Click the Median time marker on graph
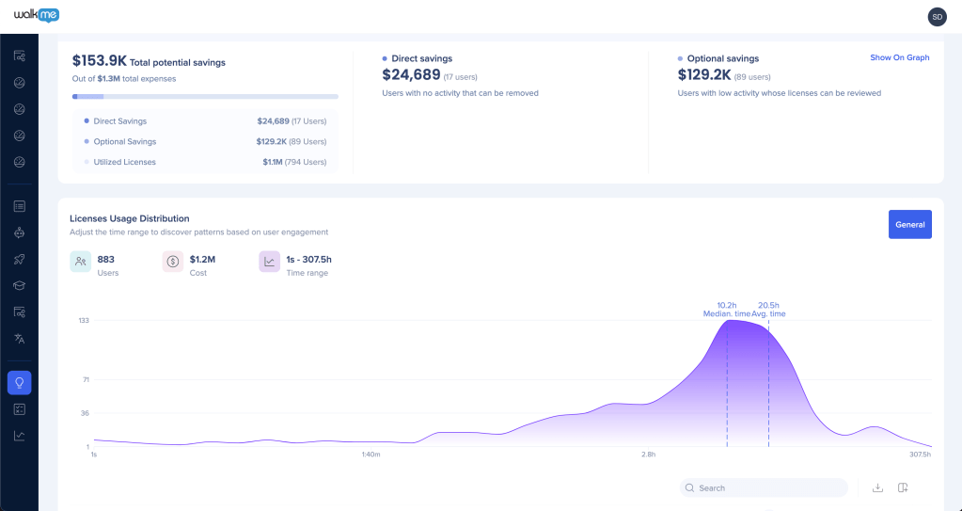 pos(726,310)
